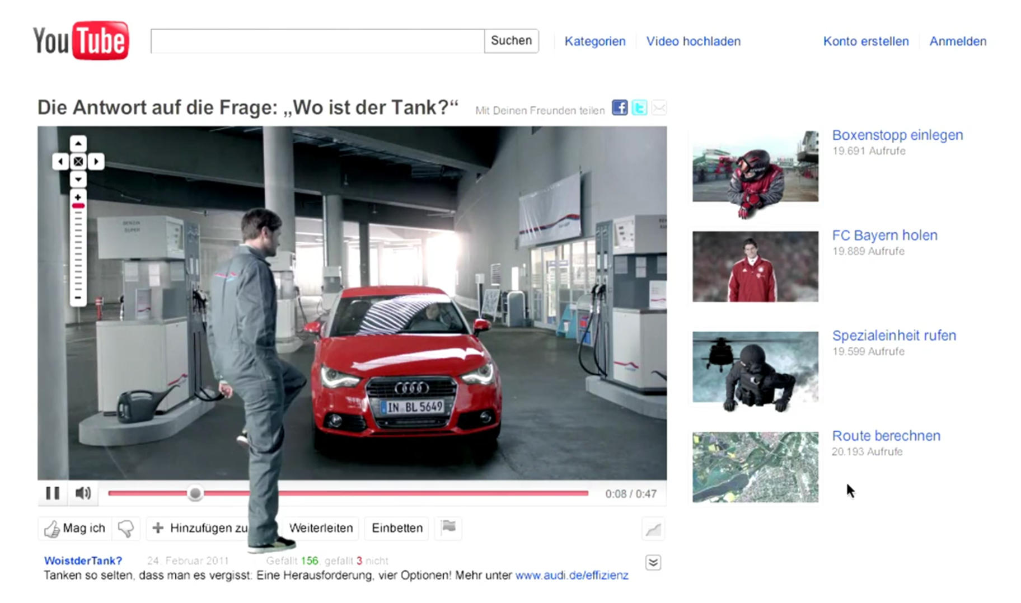Zoom out with minus control

[x=78, y=298]
